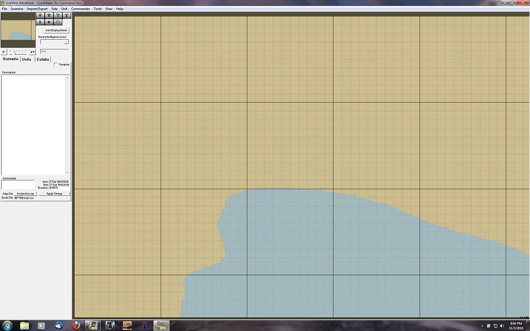Switch to the Scenario tab

click(x=10, y=59)
